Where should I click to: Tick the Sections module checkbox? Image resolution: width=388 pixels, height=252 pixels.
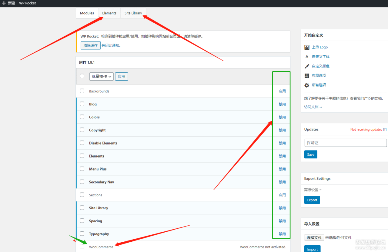tap(82, 195)
